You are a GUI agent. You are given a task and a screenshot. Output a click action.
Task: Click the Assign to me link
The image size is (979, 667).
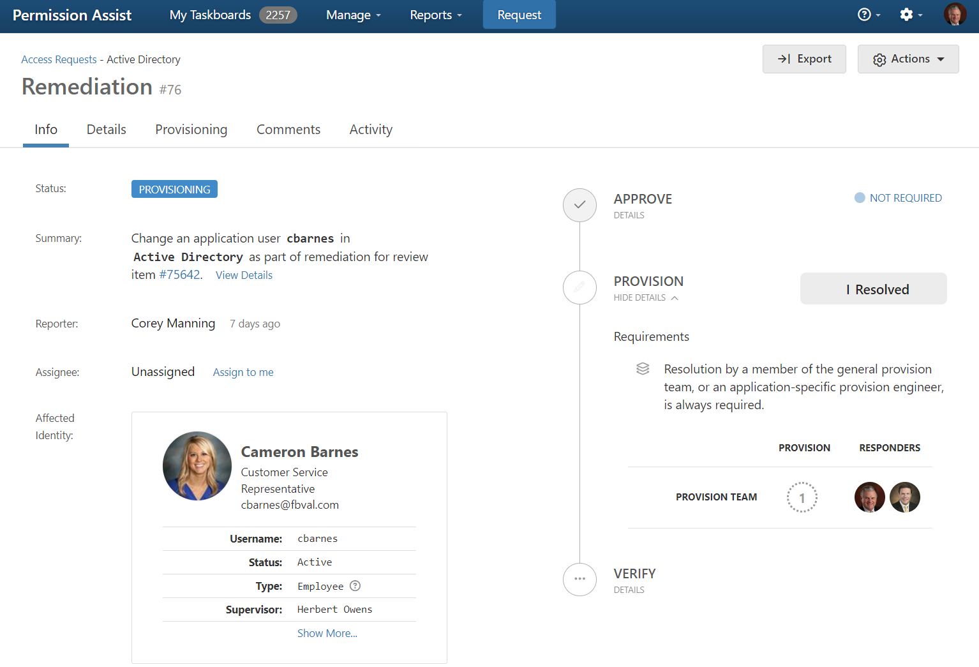point(243,372)
